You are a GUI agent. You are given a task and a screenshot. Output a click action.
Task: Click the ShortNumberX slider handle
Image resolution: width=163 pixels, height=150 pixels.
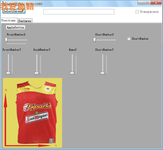(x=95, y=40)
